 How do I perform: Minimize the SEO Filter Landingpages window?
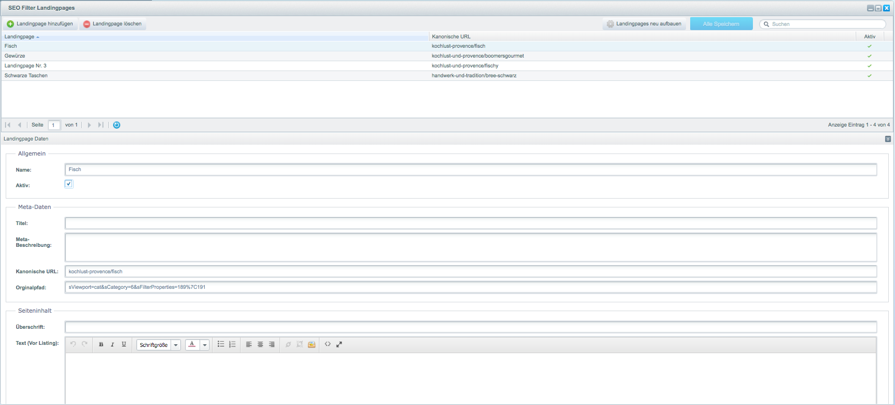[x=871, y=8]
